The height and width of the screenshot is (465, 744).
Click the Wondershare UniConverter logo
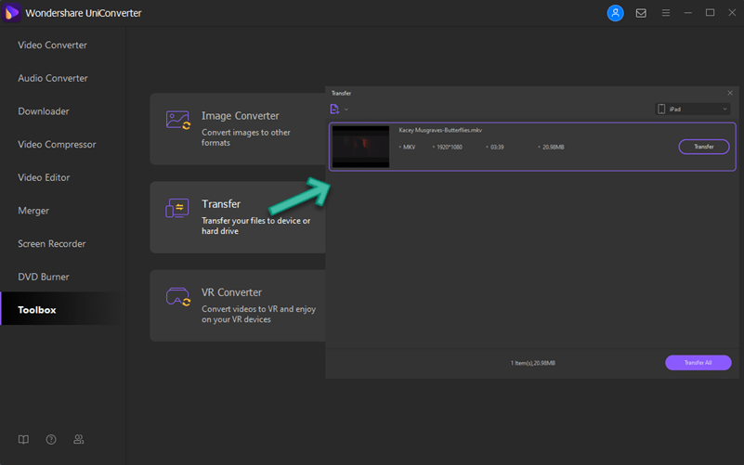tap(11, 13)
